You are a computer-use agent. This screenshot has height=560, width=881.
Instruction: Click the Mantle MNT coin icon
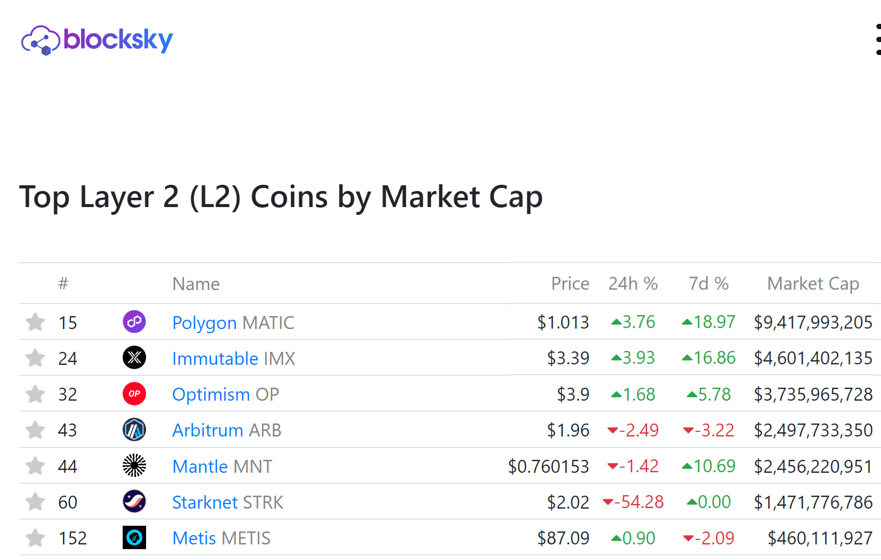coord(134,466)
